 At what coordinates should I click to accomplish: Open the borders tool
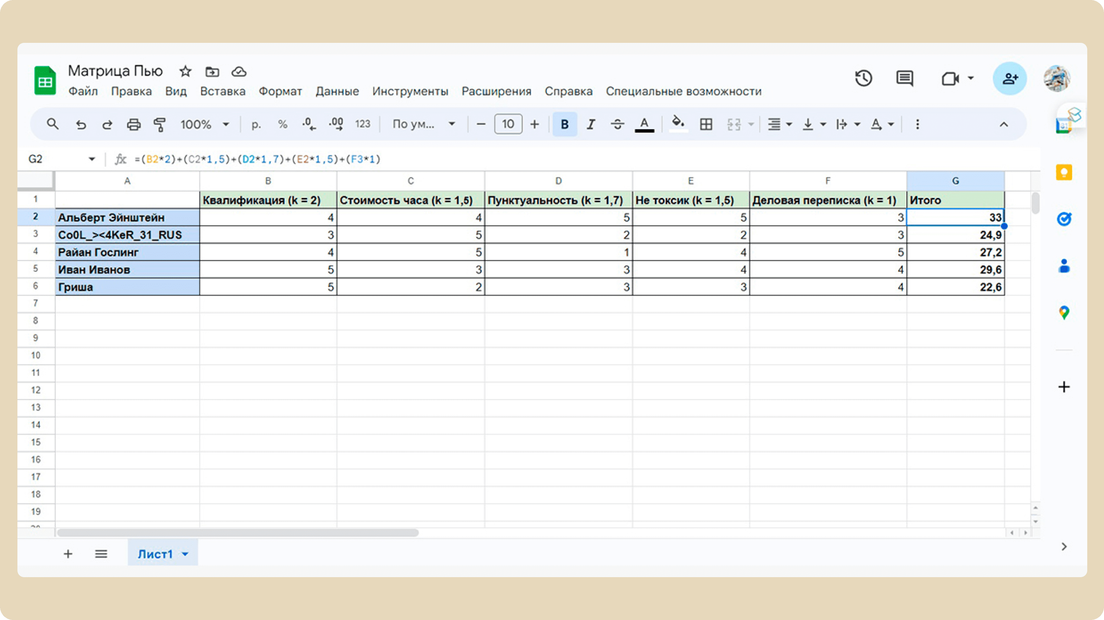(x=706, y=125)
